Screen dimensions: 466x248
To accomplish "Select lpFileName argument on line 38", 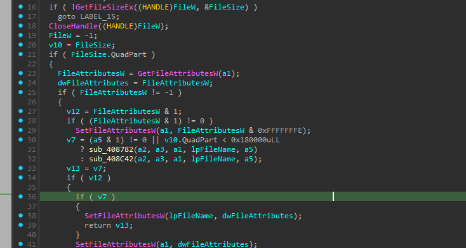I will (x=191, y=216).
